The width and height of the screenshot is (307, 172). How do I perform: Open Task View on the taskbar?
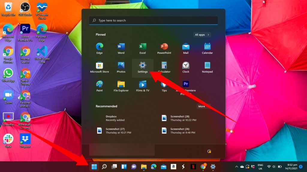(114, 167)
